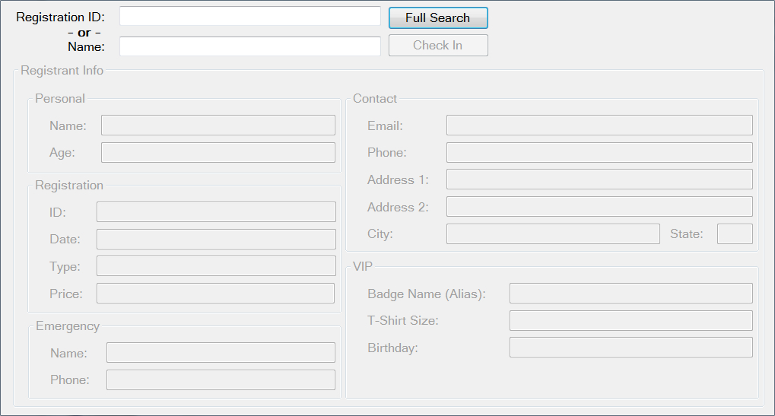Click the Contact section Phone field
Image resolution: width=775 pixels, height=416 pixels.
click(599, 152)
